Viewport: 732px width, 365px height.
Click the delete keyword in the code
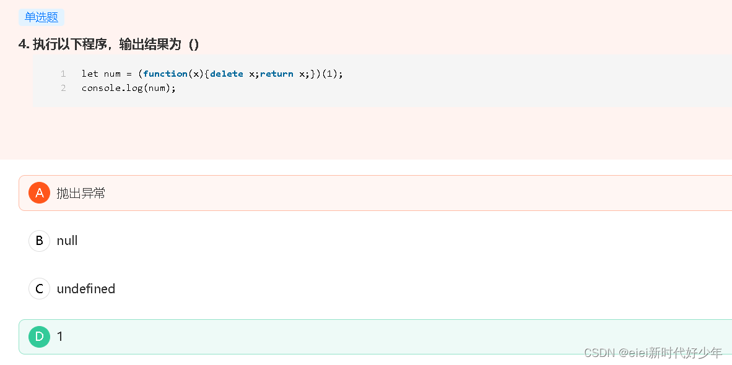click(227, 74)
